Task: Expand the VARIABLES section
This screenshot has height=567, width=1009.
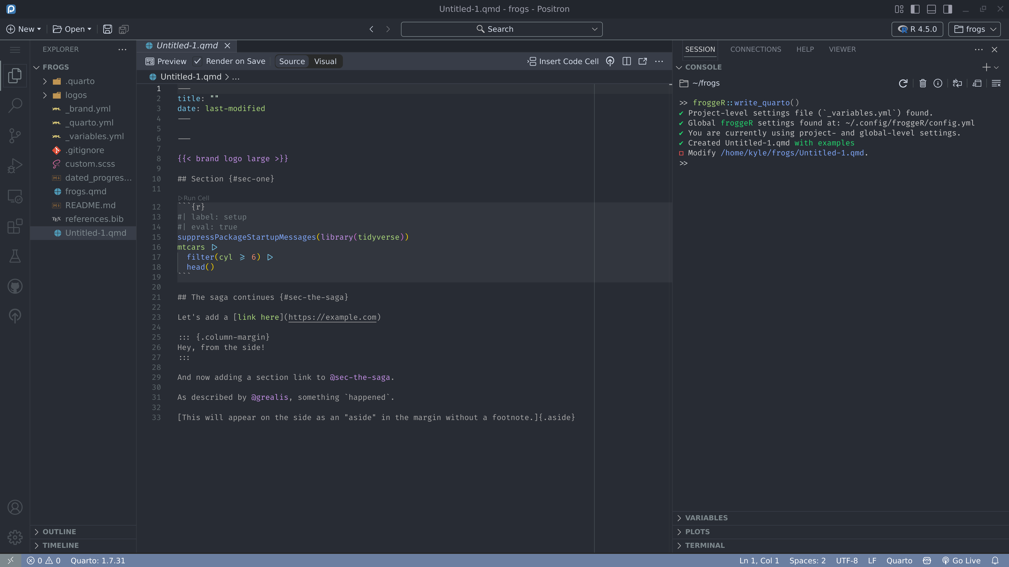Action: [841, 518]
